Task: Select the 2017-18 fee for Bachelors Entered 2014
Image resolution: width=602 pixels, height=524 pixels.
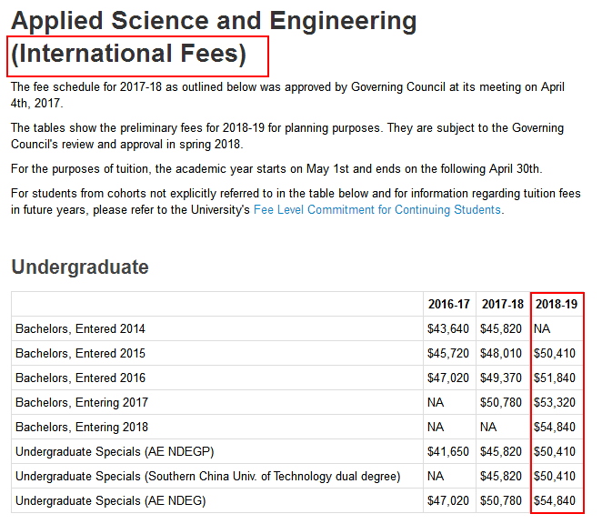Action: point(501,328)
